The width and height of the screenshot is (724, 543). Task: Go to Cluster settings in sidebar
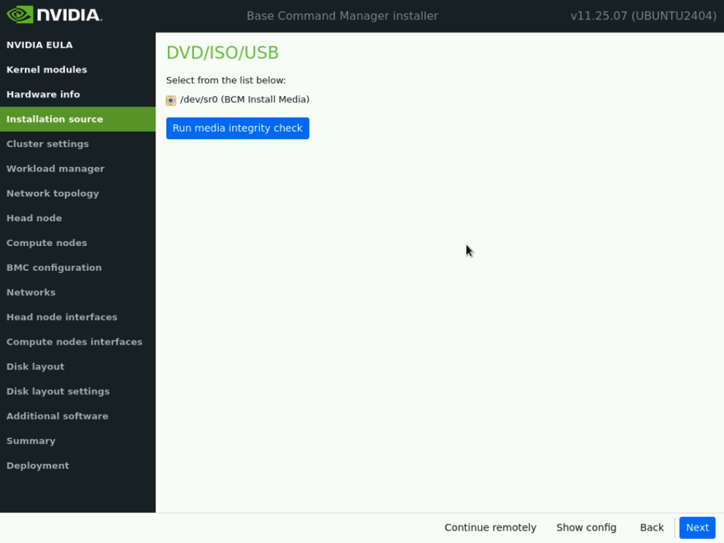tap(77, 144)
